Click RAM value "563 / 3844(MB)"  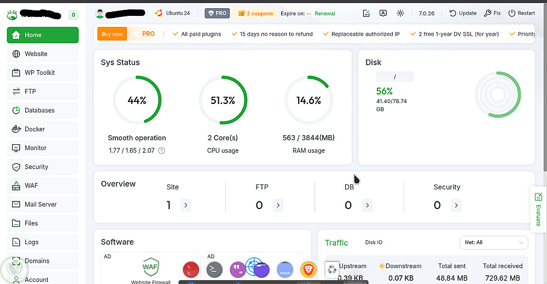309,138
